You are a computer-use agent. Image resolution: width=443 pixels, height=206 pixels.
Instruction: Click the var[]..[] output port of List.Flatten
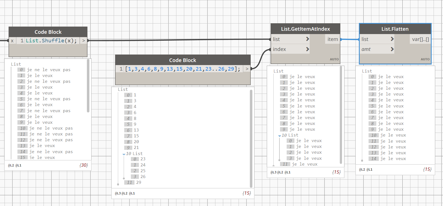click(x=420, y=39)
